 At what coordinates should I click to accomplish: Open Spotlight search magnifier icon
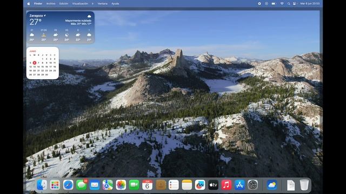click(x=289, y=4)
